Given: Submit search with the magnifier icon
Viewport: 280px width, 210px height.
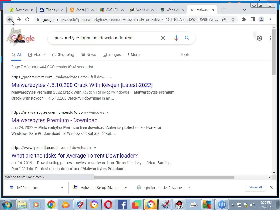Looking at the screenshot, I should click(x=187, y=38).
